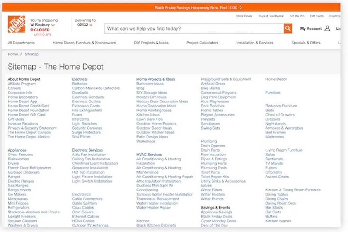The image size is (348, 232).
Task: Open Hot Tub Installation link
Action: pyautogui.click(x=88, y=172)
